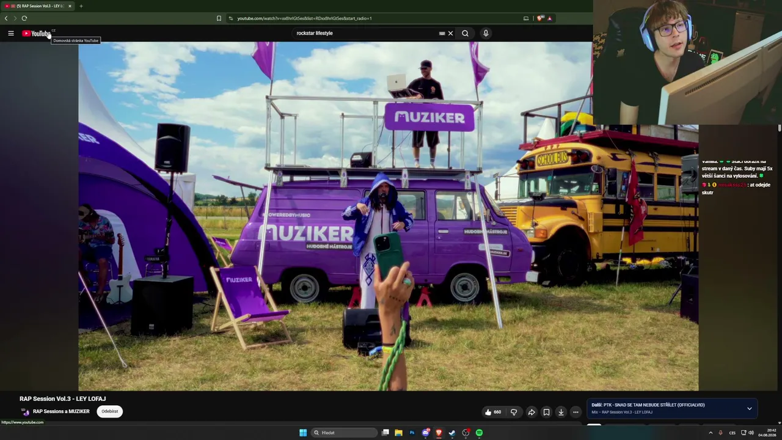Open the YouTube guide hamburger menu
Screen dimensions: 782x440
coord(11,33)
